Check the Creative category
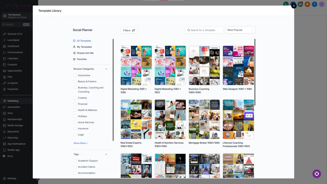Viewport: 327px width, 184px height. [75, 98]
